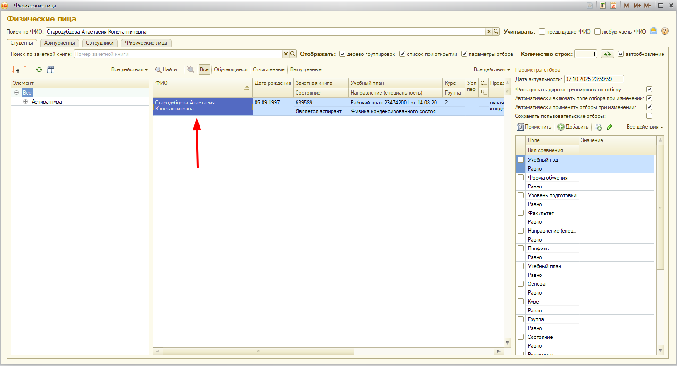The height and width of the screenshot is (366, 677).
Task: Click the copy filter icon beside Добавить
Action: [x=598, y=127]
